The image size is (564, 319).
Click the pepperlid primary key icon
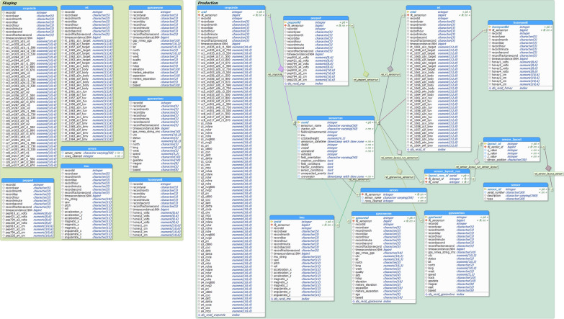285,22
